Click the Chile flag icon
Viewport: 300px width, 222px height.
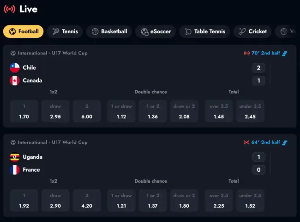[x=15, y=68]
